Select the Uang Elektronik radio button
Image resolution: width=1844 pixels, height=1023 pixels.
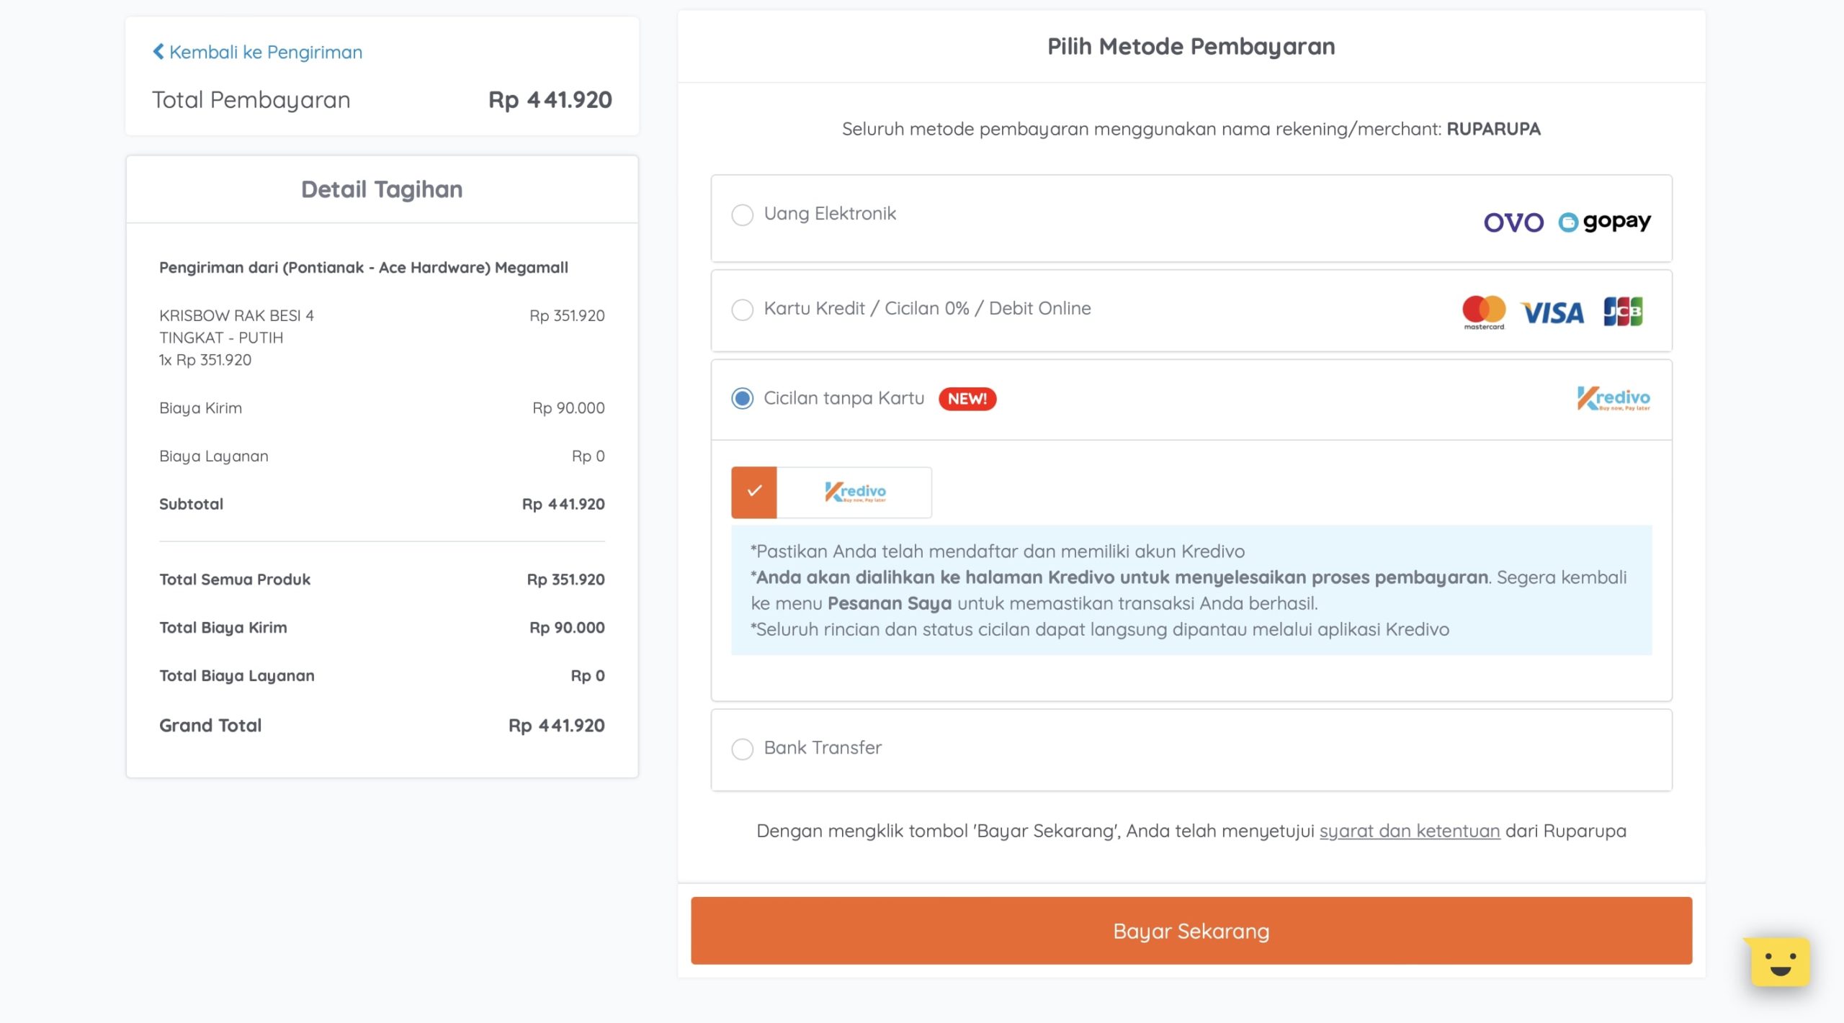click(x=742, y=215)
